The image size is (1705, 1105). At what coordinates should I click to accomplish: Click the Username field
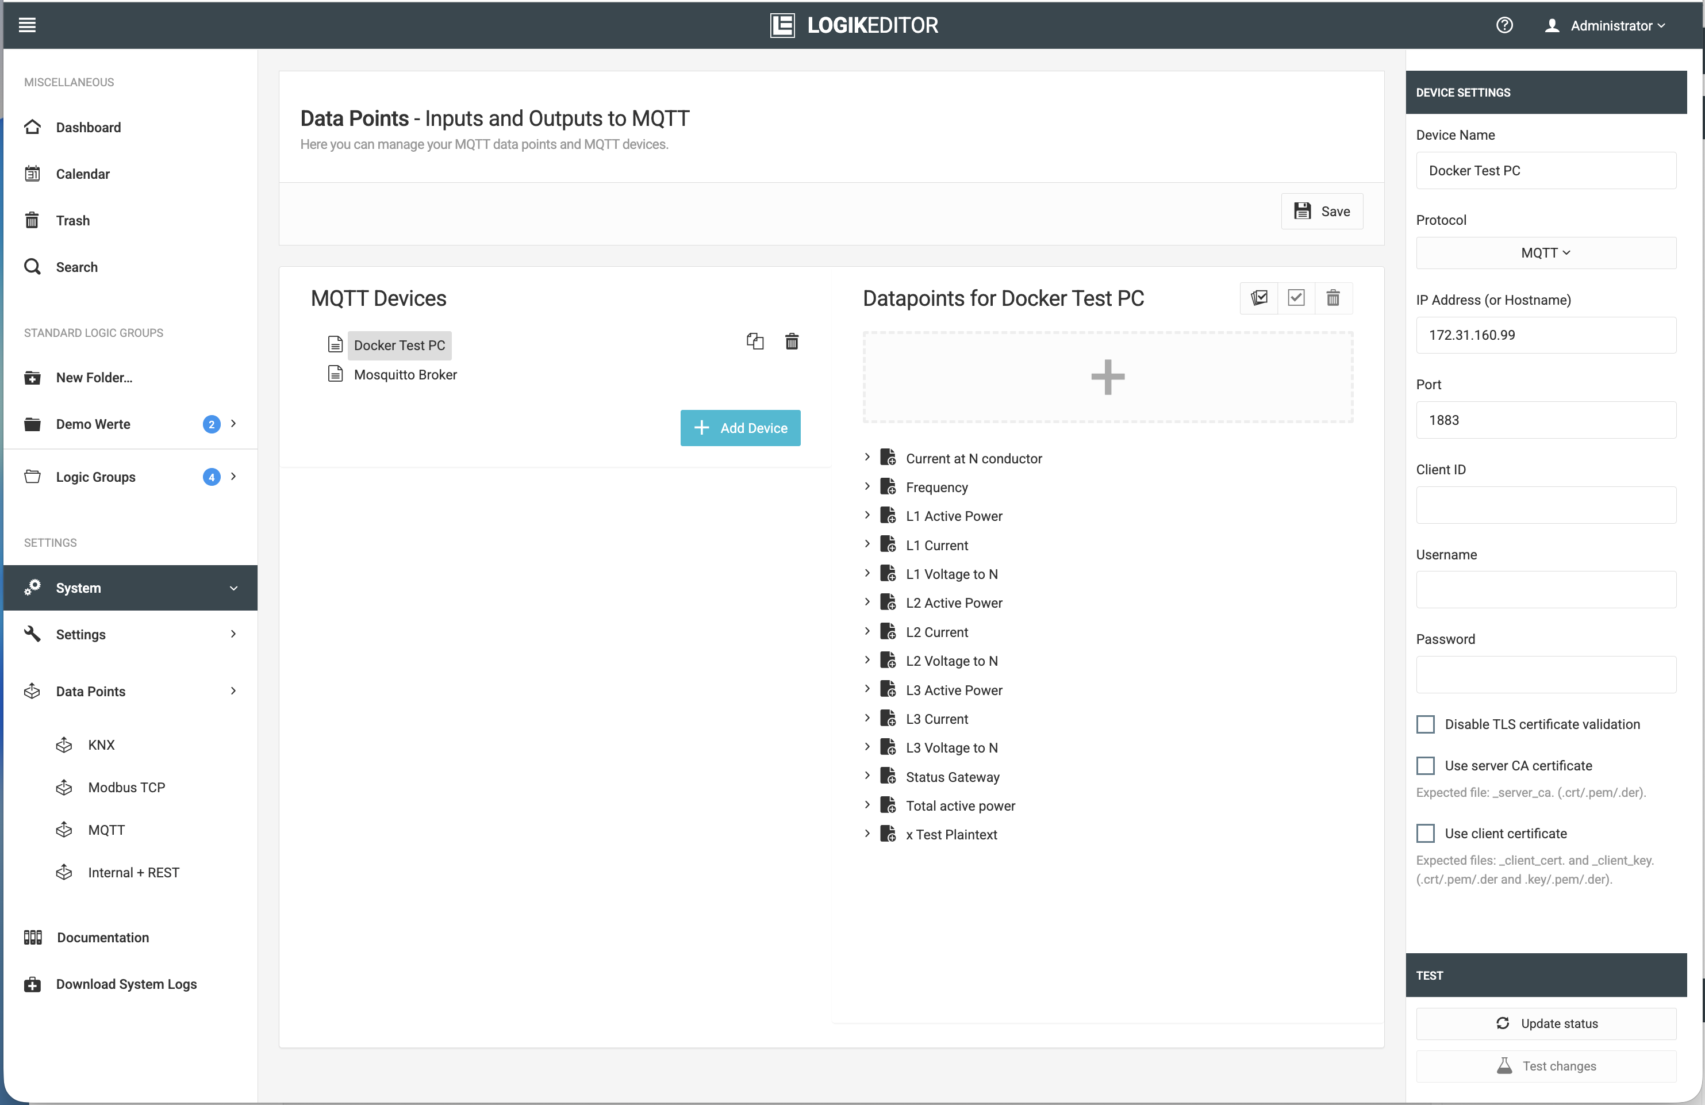pyautogui.click(x=1546, y=589)
